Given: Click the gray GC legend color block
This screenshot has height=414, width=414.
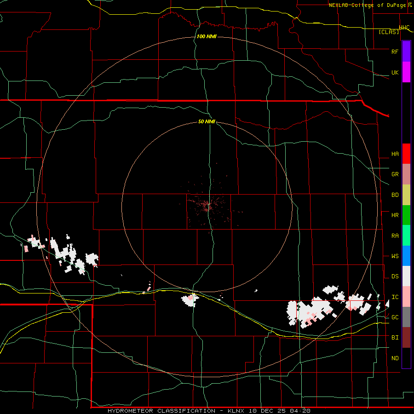Looking at the screenshot, I should (406, 317).
